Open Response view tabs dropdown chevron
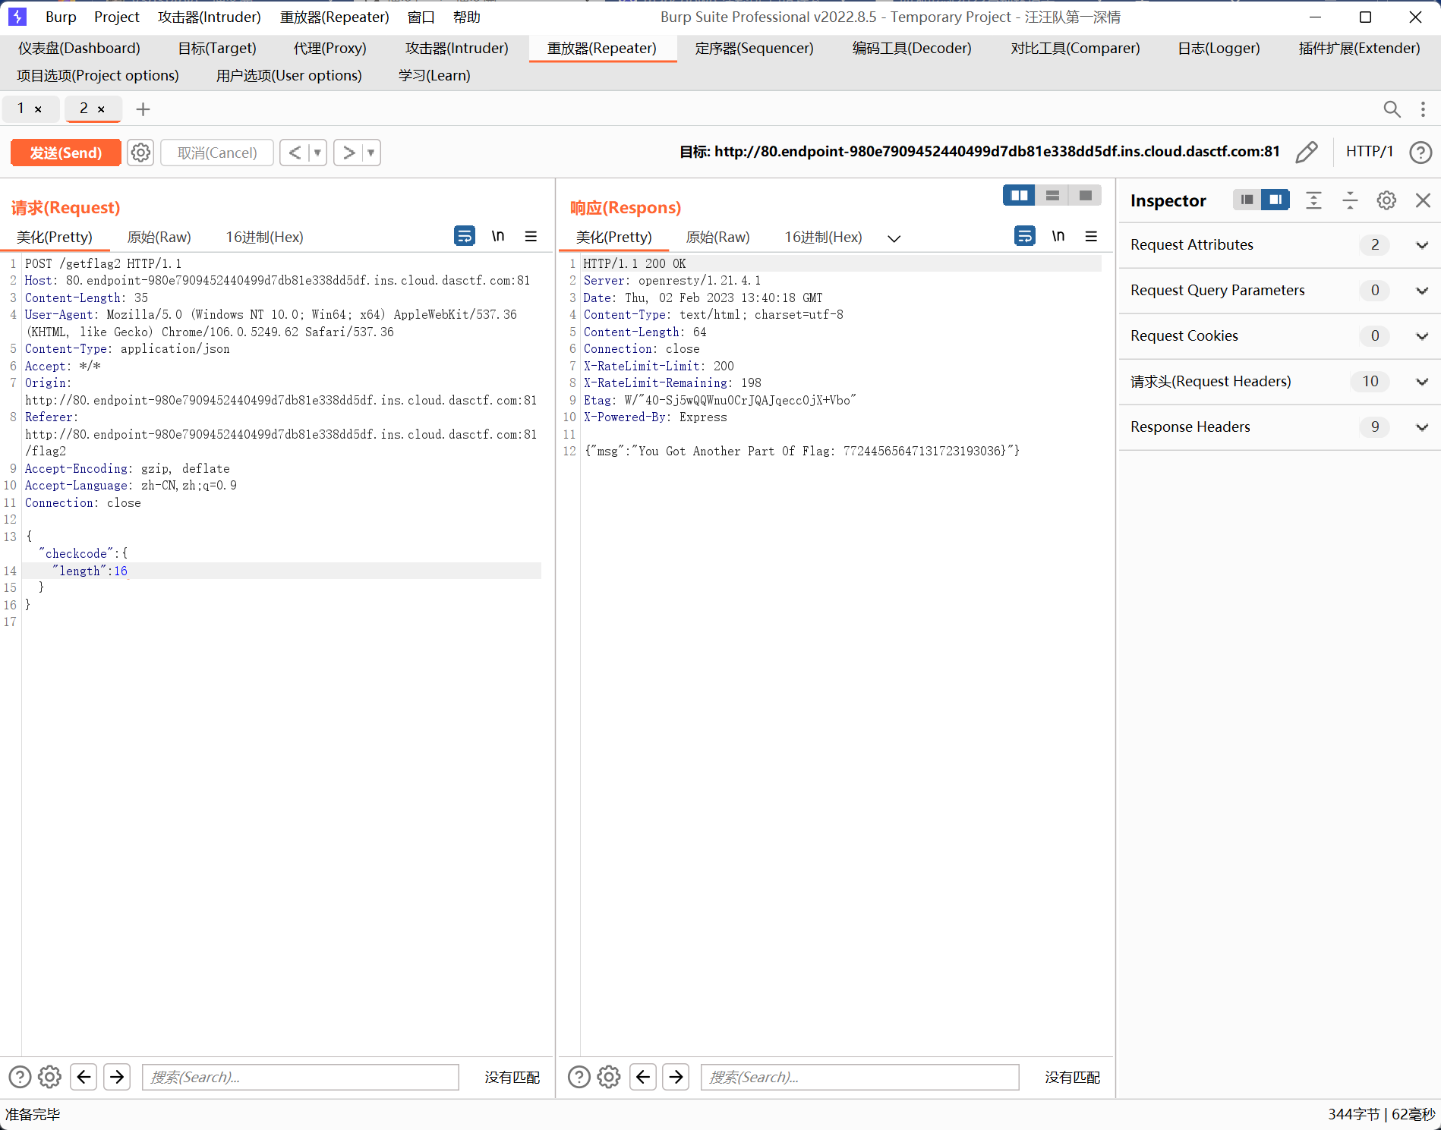 [894, 238]
